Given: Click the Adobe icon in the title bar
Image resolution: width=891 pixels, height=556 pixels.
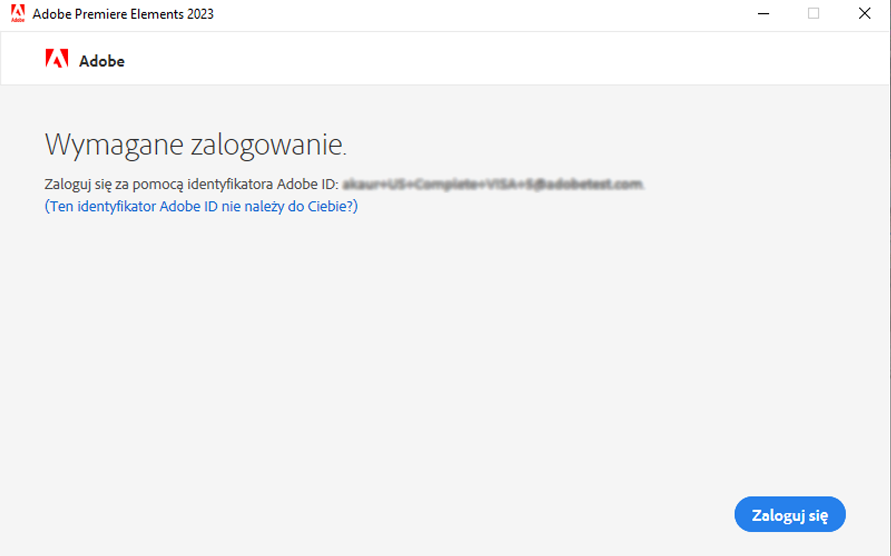Looking at the screenshot, I should [x=18, y=14].
